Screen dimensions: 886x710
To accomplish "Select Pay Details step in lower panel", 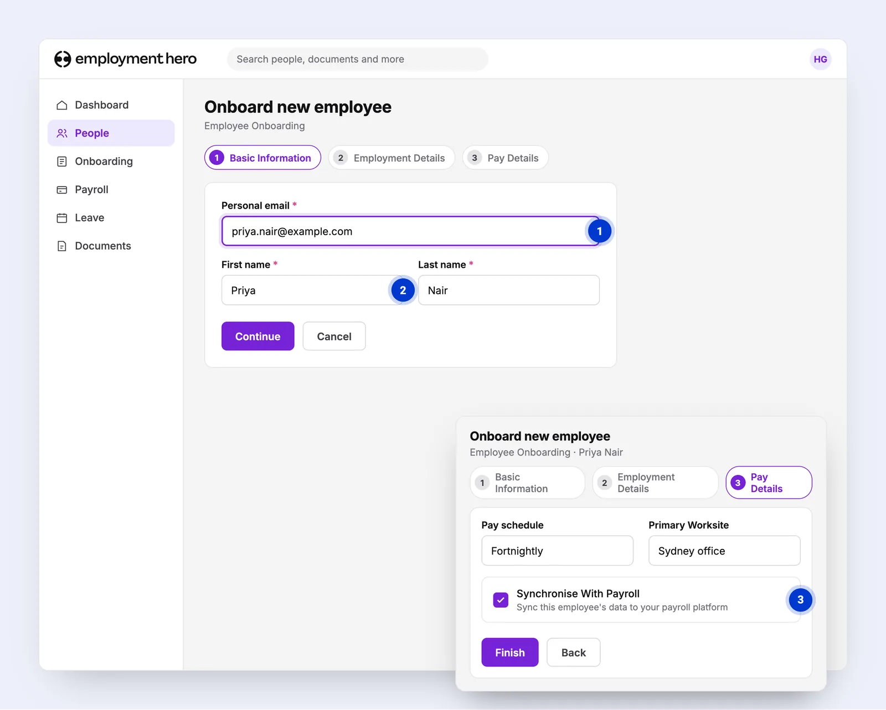I will (x=769, y=483).
